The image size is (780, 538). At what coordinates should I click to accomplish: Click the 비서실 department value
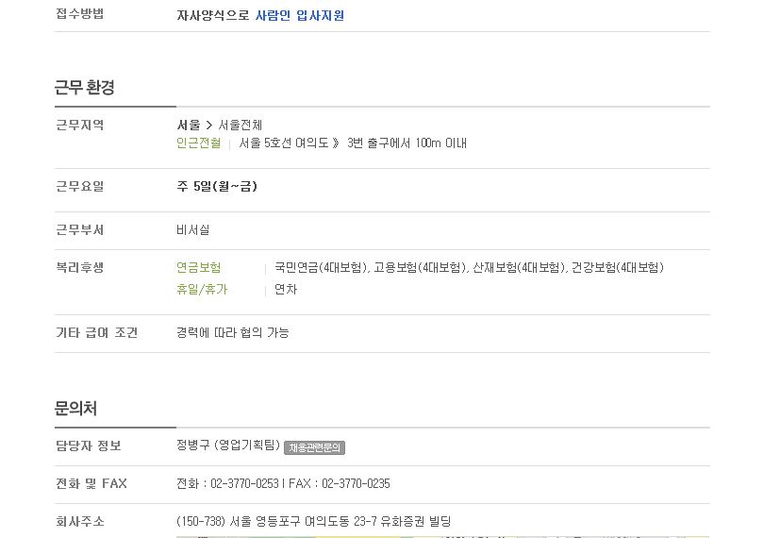pyautogui.click(x=193, y=230)
